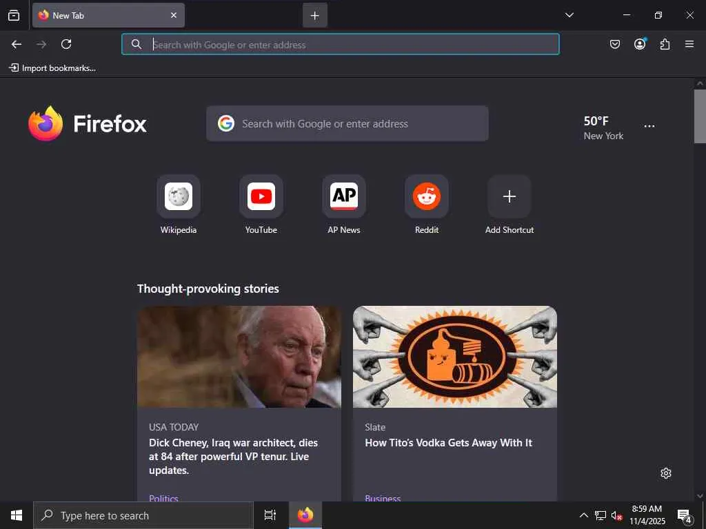Click the Politics topic link
Screen dimensions: 706x529
tap(163, 497)
